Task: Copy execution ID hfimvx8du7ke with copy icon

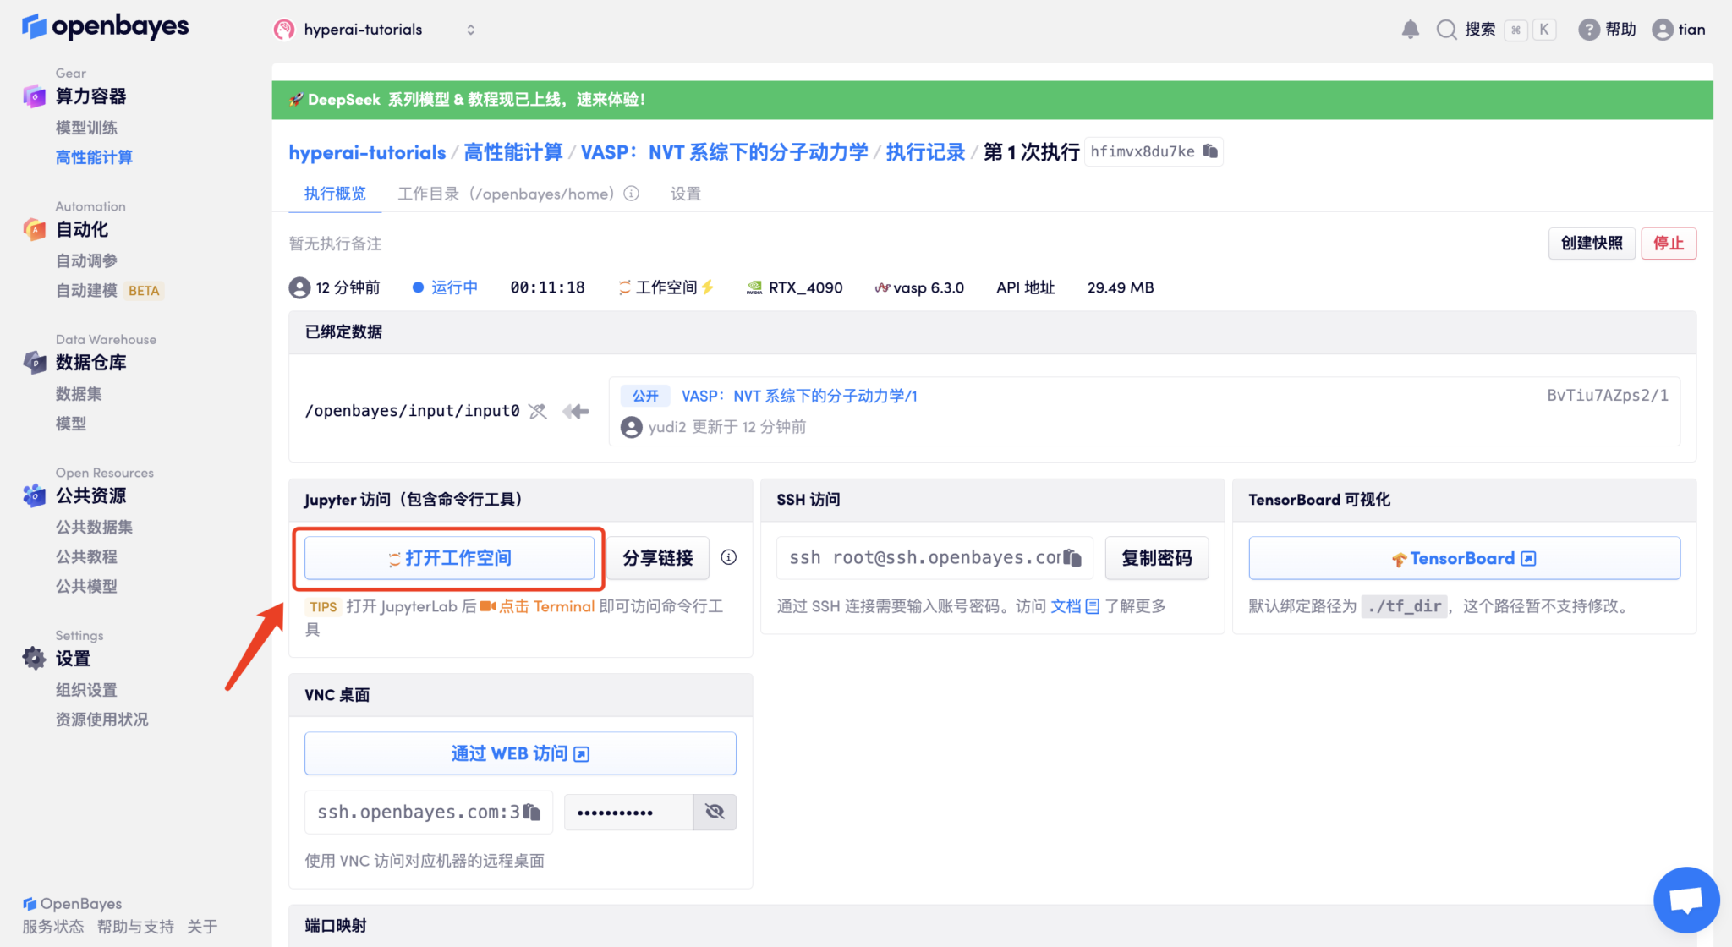Action: click(1211, 151)
